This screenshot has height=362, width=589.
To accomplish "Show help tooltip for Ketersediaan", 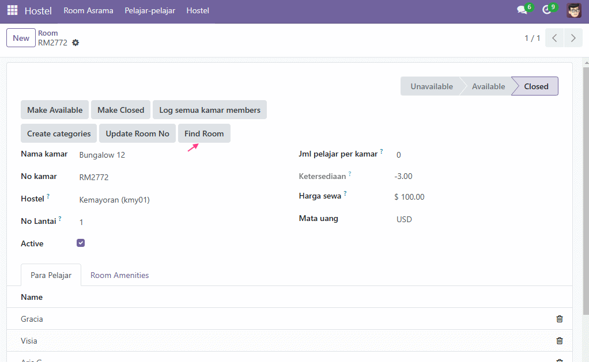I will 350,174.
